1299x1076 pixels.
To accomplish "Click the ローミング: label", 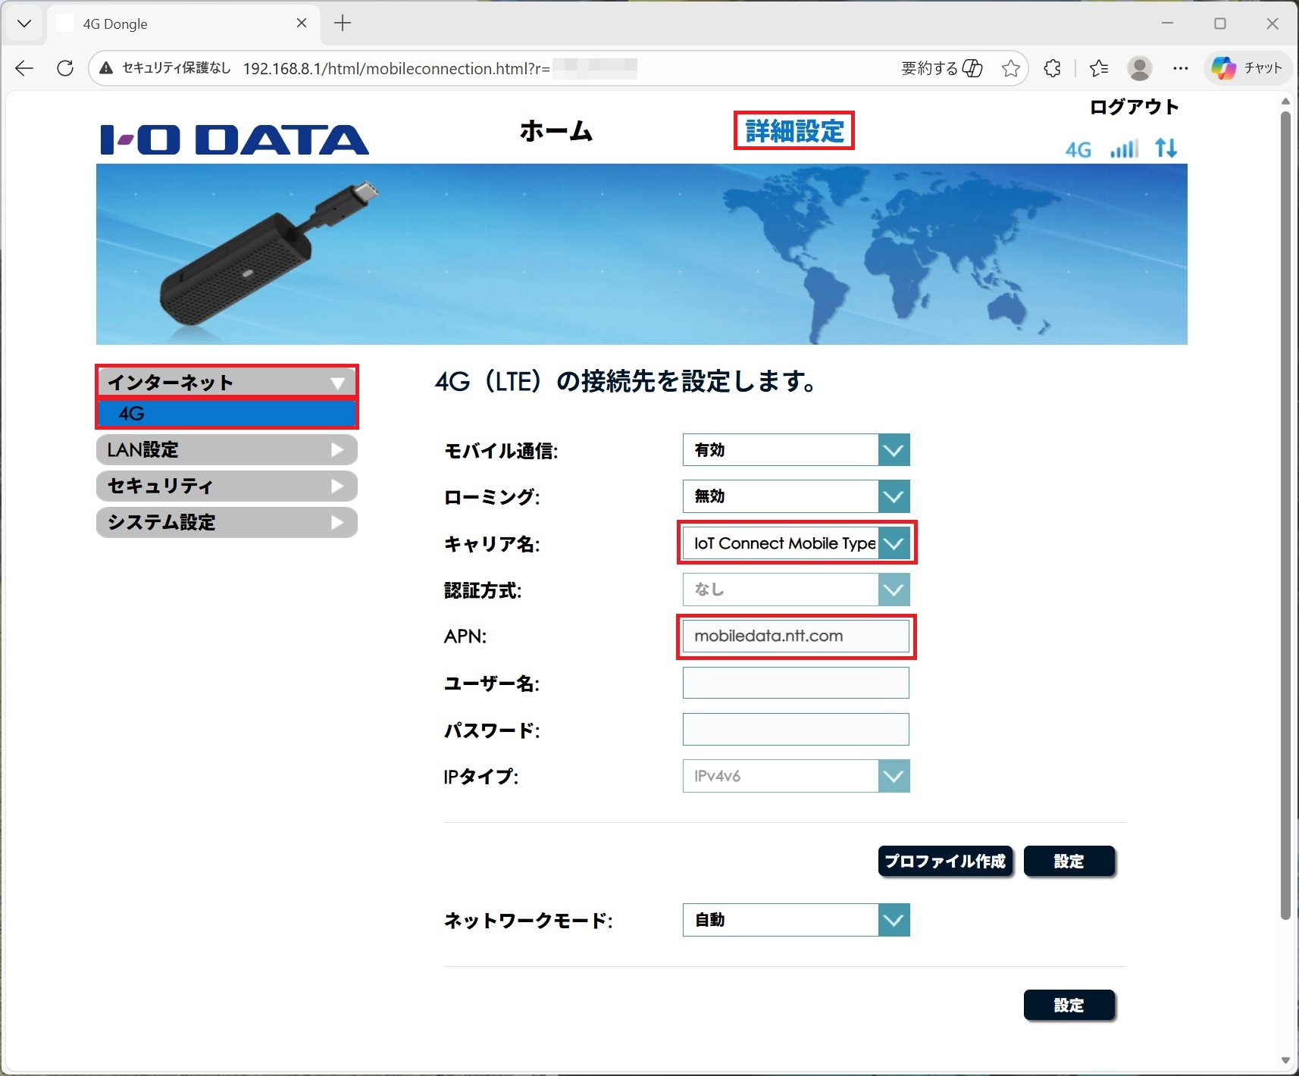I will [492, 497].
